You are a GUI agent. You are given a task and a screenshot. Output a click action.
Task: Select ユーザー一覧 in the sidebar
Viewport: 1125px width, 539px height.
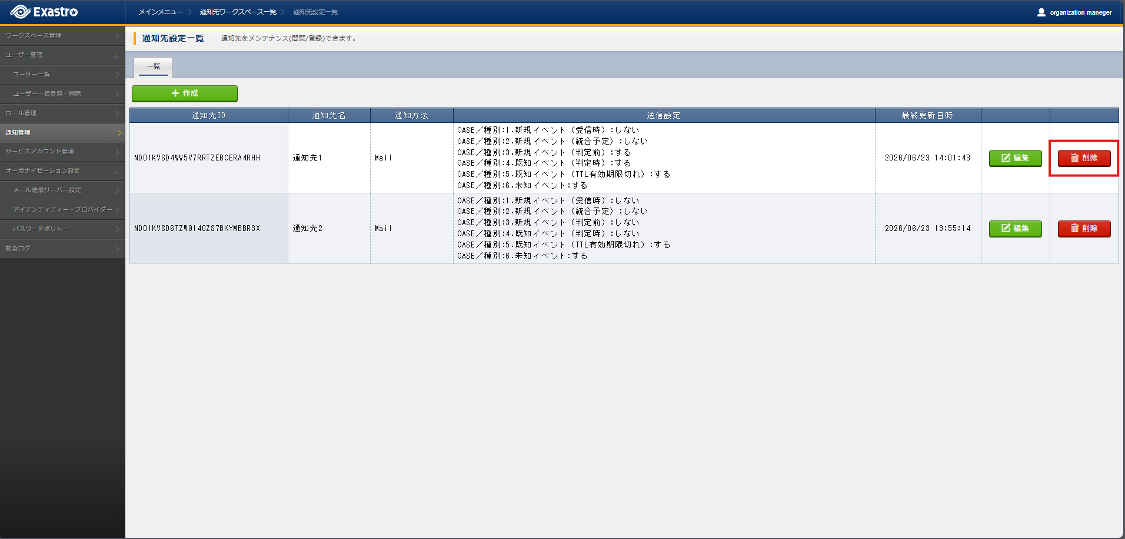62,75
